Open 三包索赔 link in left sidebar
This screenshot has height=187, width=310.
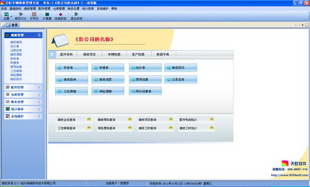16,71
